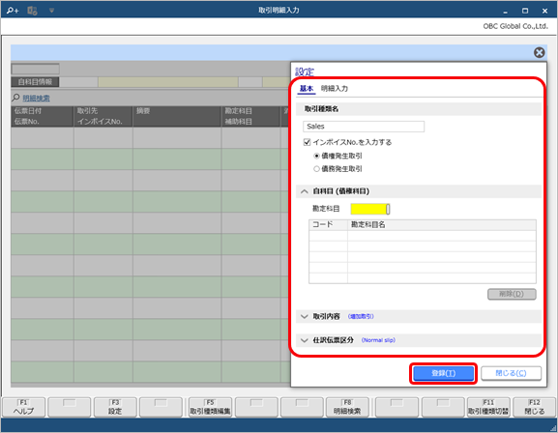Open the 明細検索 link
Viewport: 558px width, 433px height.
coord(37,99)
